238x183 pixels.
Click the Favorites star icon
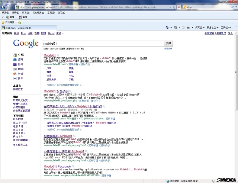3,22
